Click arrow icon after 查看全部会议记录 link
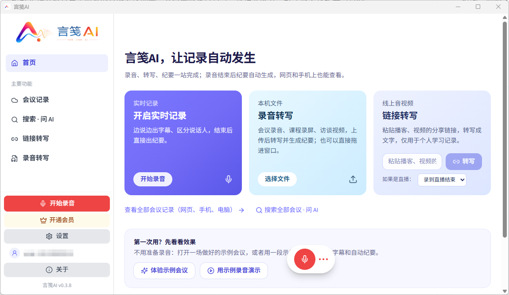The height and width of the screenshot is (295, 509). (x=241, y=210)
